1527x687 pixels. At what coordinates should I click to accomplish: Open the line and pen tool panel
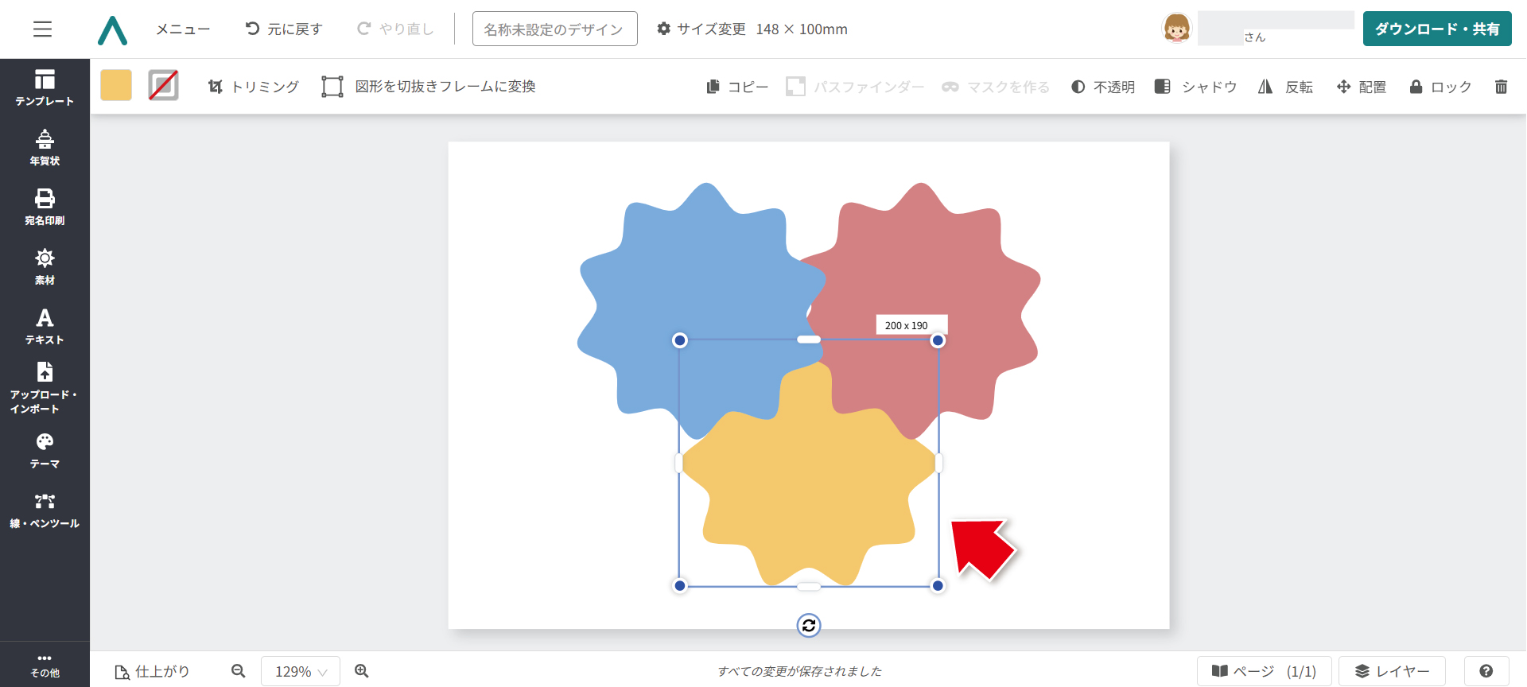(45, 510)
